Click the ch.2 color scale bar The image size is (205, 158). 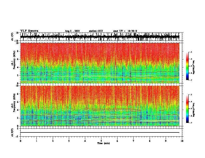(x=187, y=109)
